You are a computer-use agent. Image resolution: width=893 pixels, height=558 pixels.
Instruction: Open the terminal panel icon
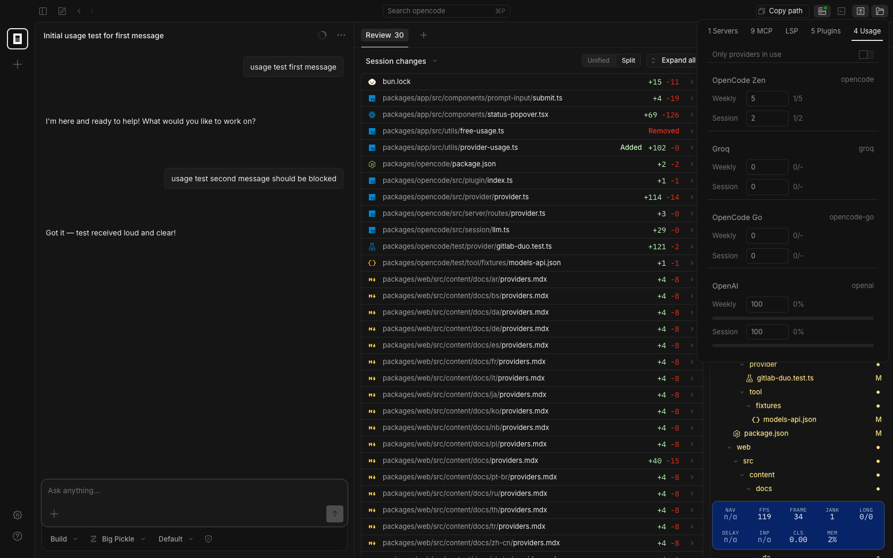tap(841, 11)
